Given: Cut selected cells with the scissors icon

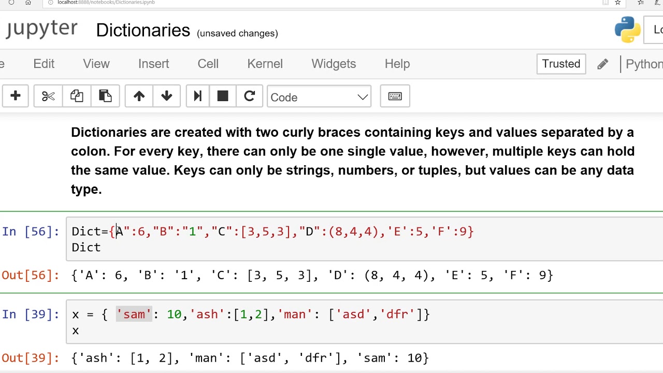Looking at the screenshot, I should pyautogui.click(x=48, y=96).
